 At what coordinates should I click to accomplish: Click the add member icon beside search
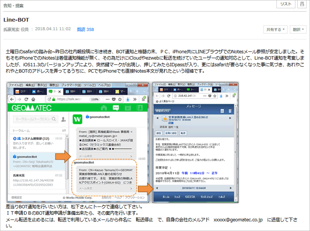click(63, 119)
